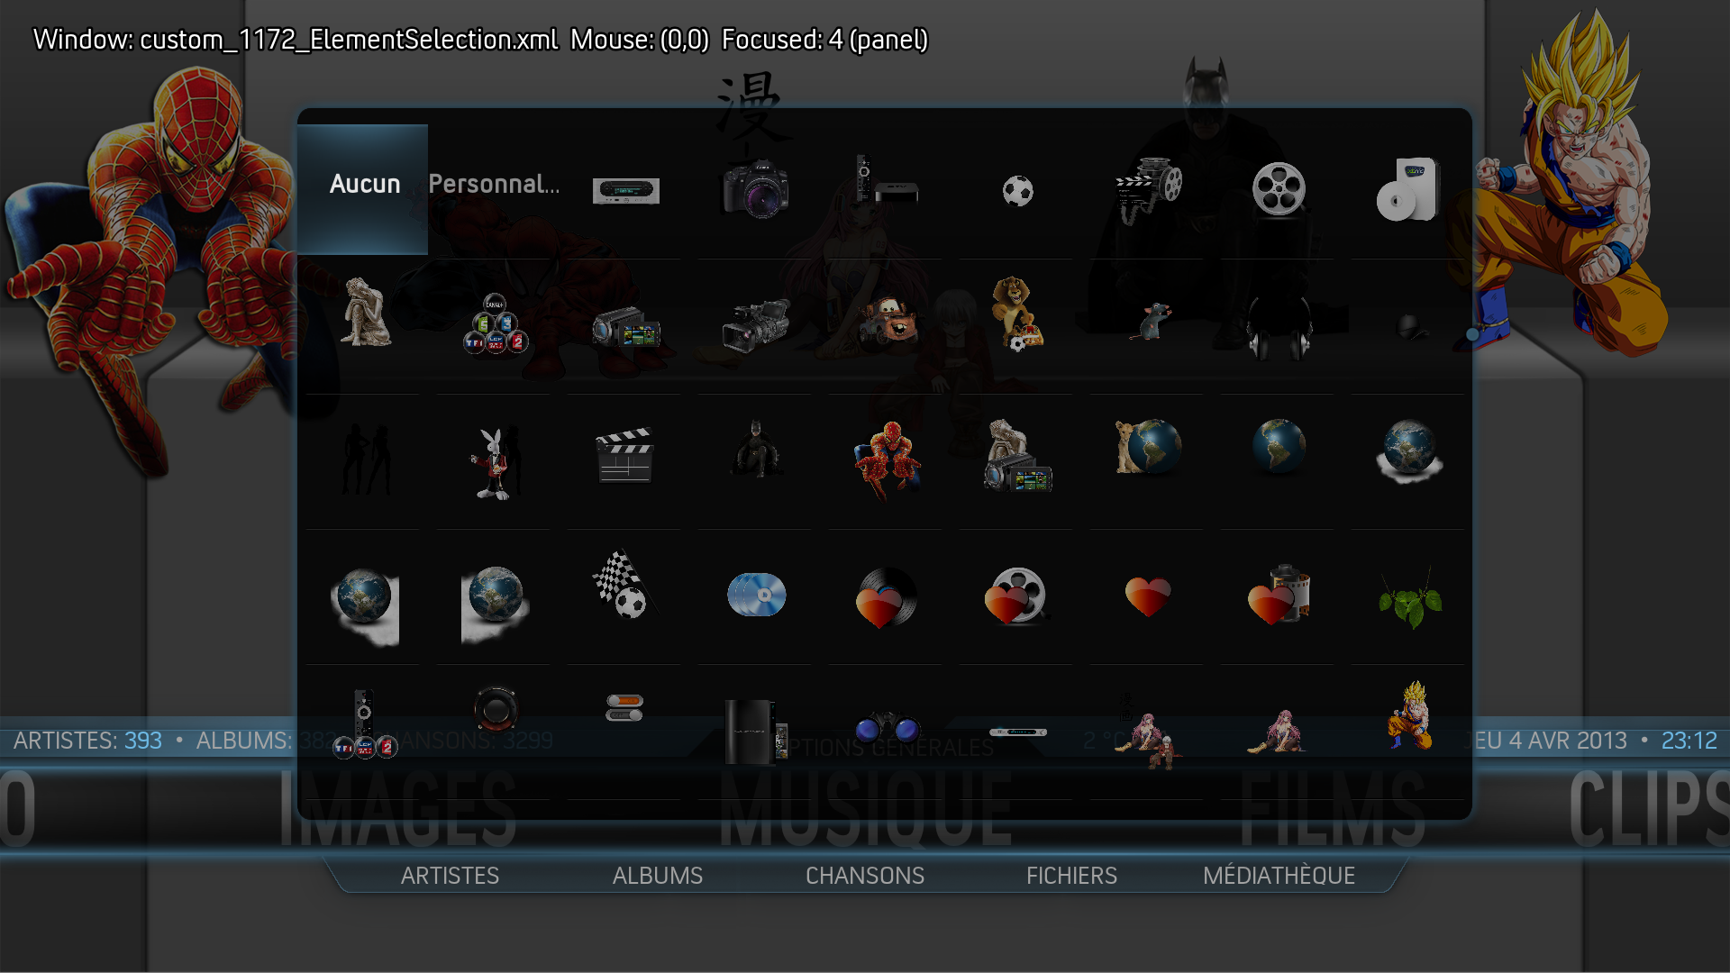Open CHANSONS in the home submenu

(x=865, y=876)
